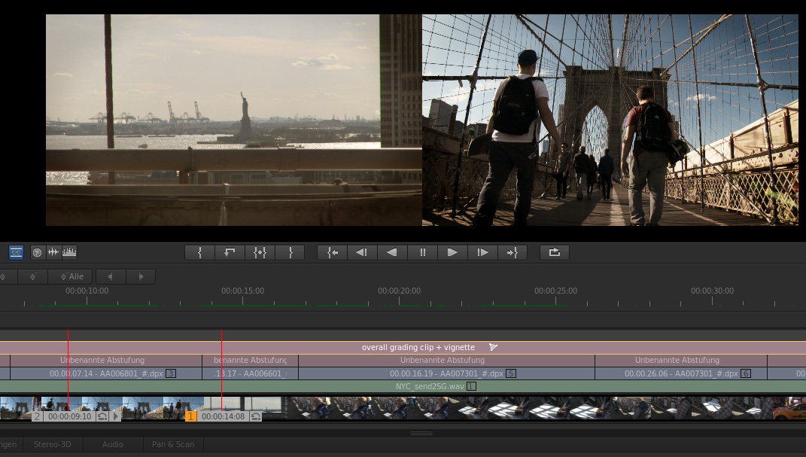This screenshot has width=806, height=457.
Task: Step forward one frame
Action: click(482, 253)
